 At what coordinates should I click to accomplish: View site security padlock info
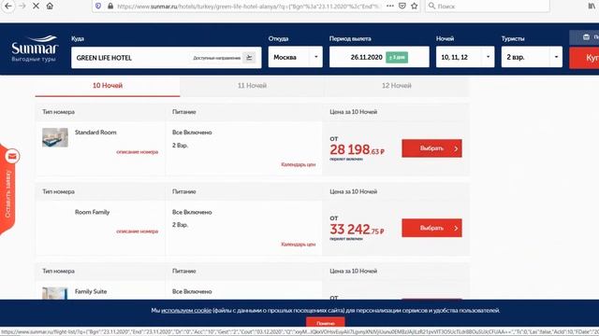[110, 7]
